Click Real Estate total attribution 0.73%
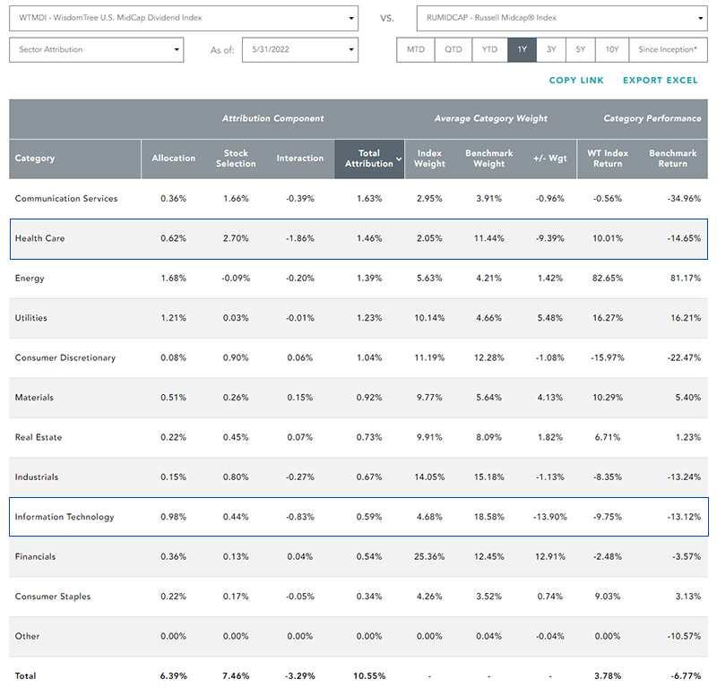 click(x=369, y=437)
